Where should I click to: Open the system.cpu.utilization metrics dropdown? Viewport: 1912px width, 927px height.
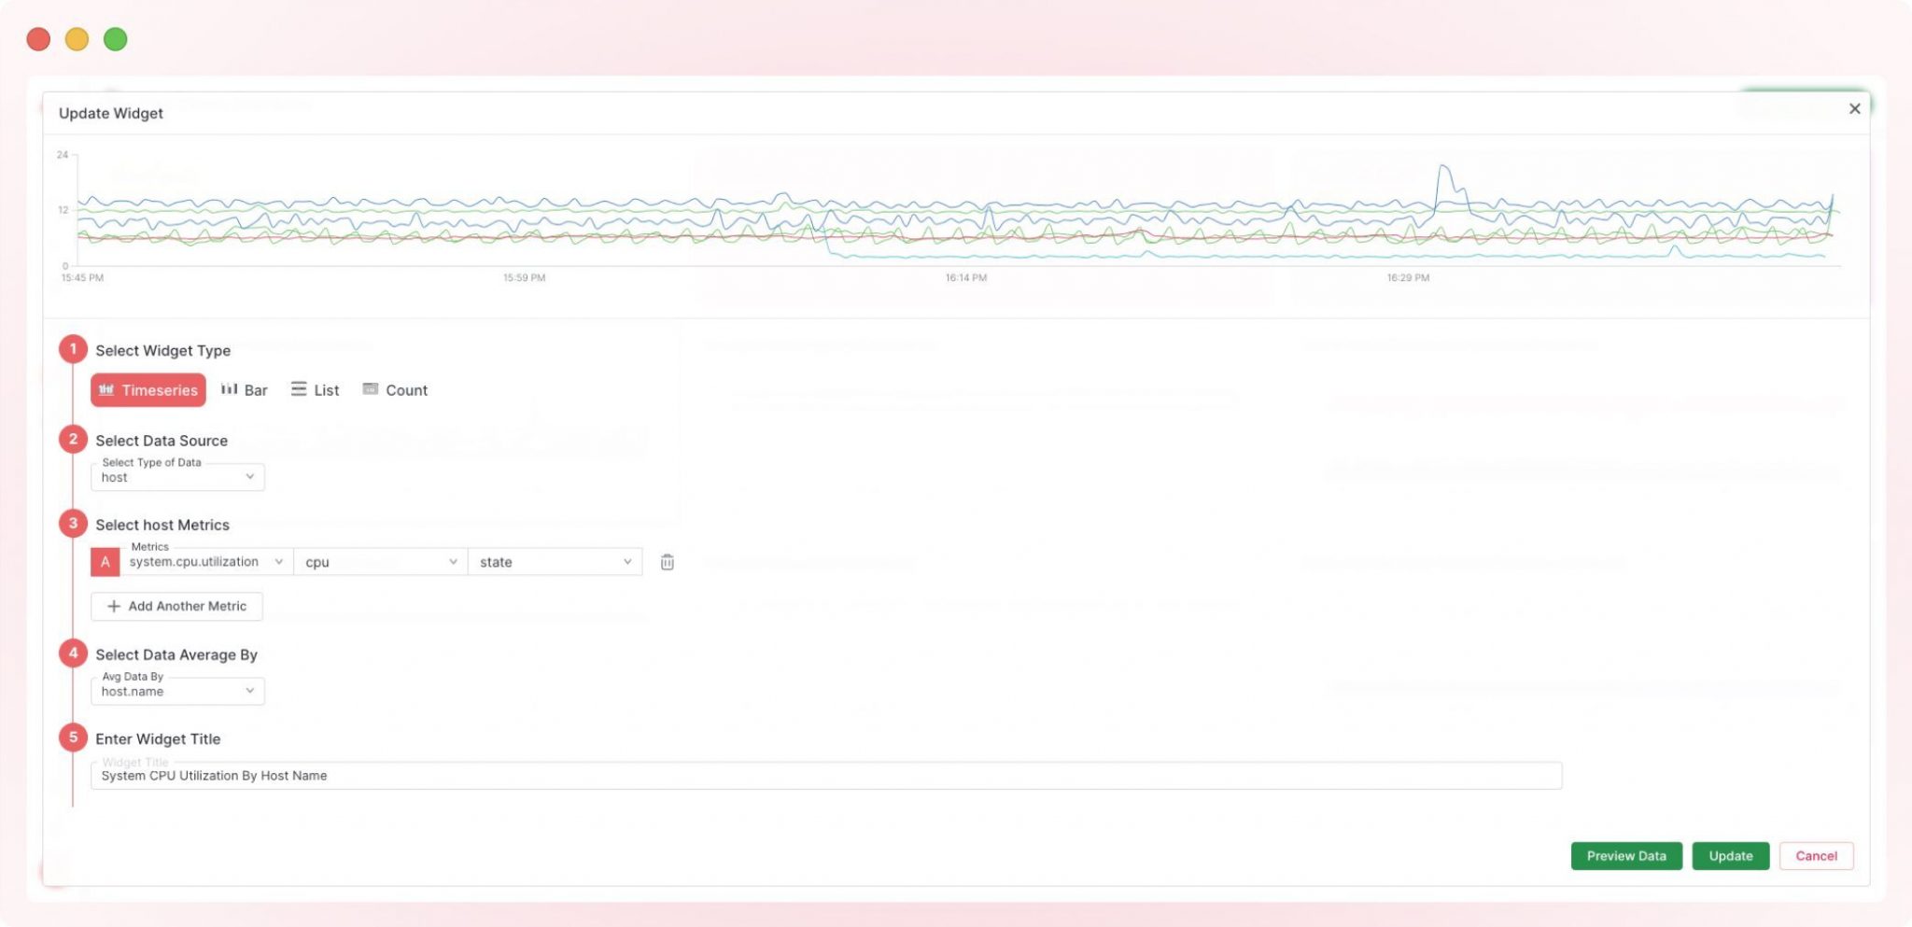[x=204, y=561]
